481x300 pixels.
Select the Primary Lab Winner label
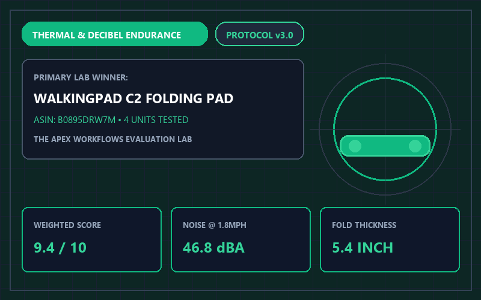(x=81, y=77)
